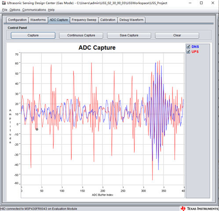
Task: Click the Amplitude axis label
Action: tap(10, 126)
